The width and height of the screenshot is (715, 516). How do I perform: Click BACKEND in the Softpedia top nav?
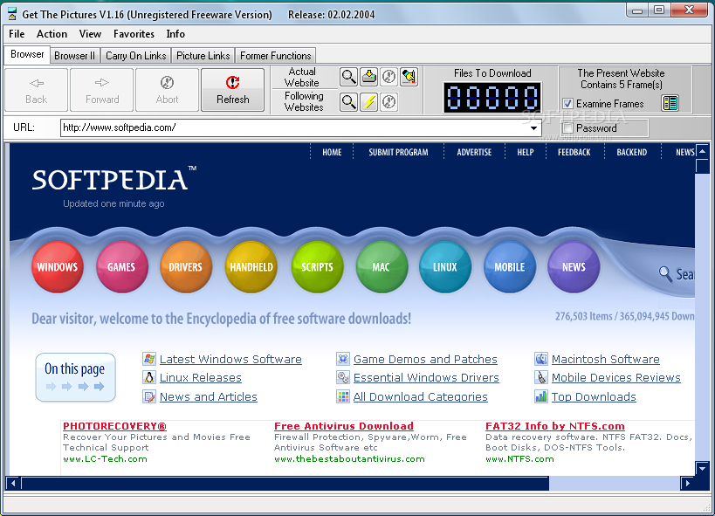631,153
